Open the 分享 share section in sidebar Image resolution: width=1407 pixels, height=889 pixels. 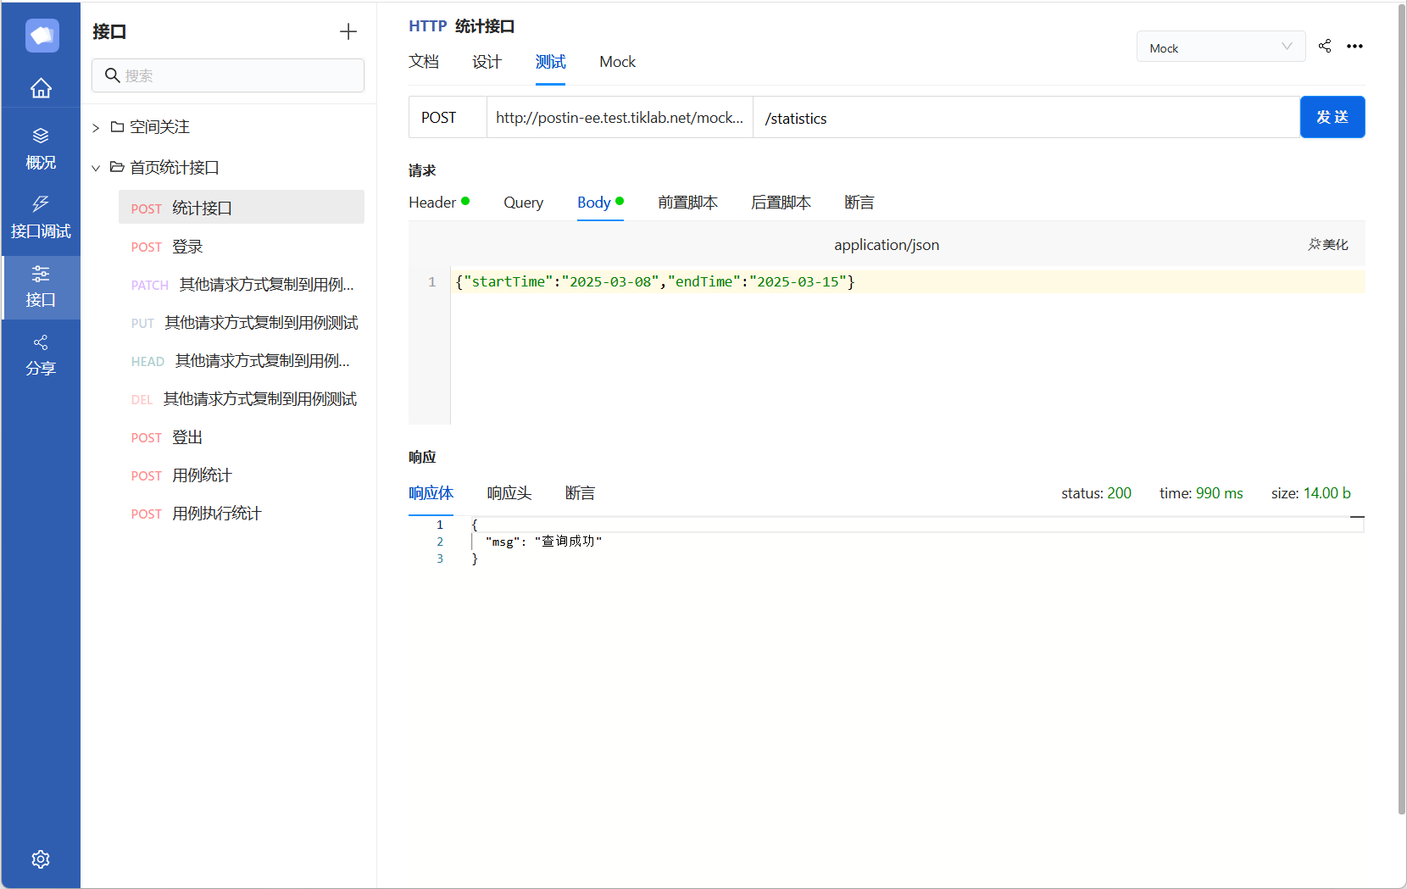[x=41, y=355]
